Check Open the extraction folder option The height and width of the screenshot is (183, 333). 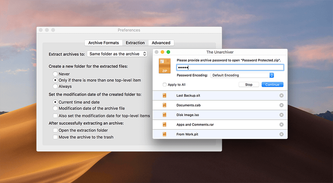[55, 130]
